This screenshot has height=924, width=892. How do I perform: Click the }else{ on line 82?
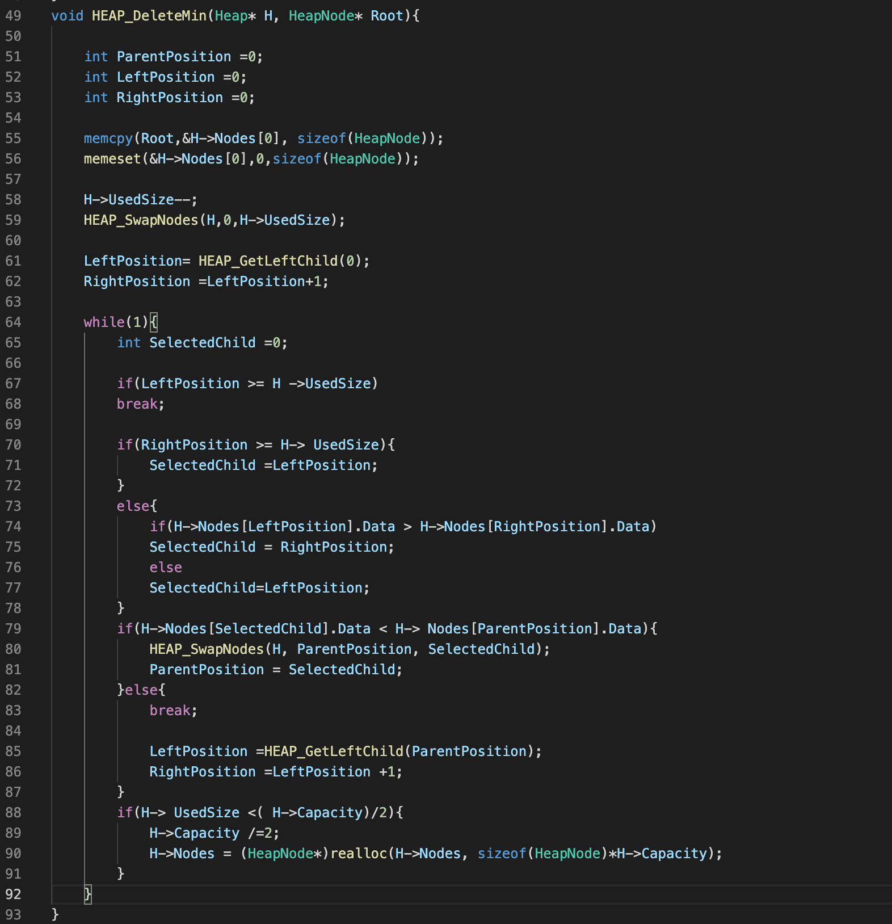[141, 690]
